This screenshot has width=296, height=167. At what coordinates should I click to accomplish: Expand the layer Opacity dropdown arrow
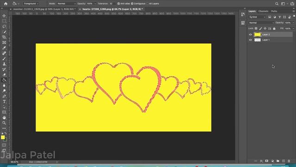(293, 23)
